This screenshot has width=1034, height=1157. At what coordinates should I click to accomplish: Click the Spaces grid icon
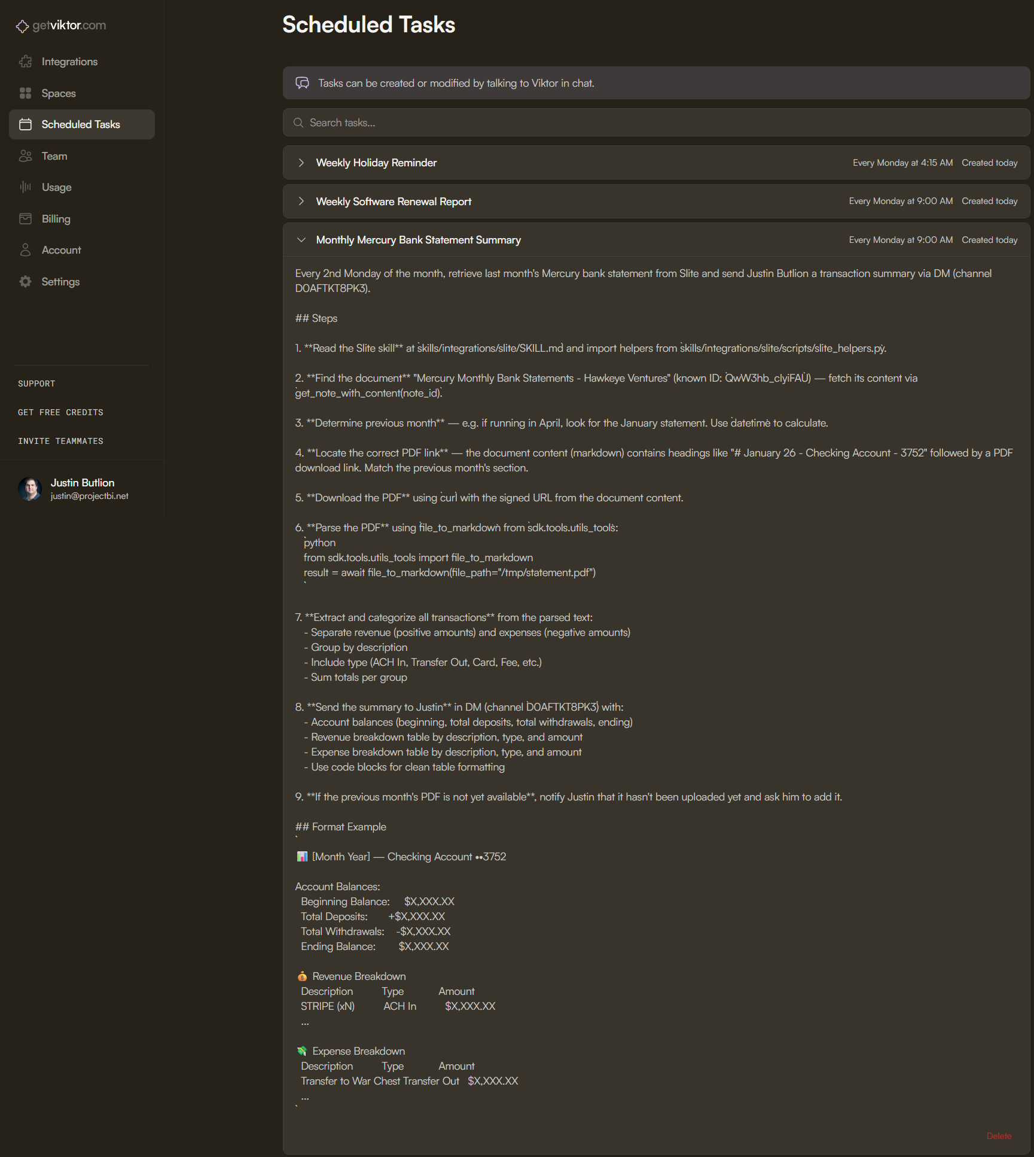pyautogui.click(x=25, y=93)
